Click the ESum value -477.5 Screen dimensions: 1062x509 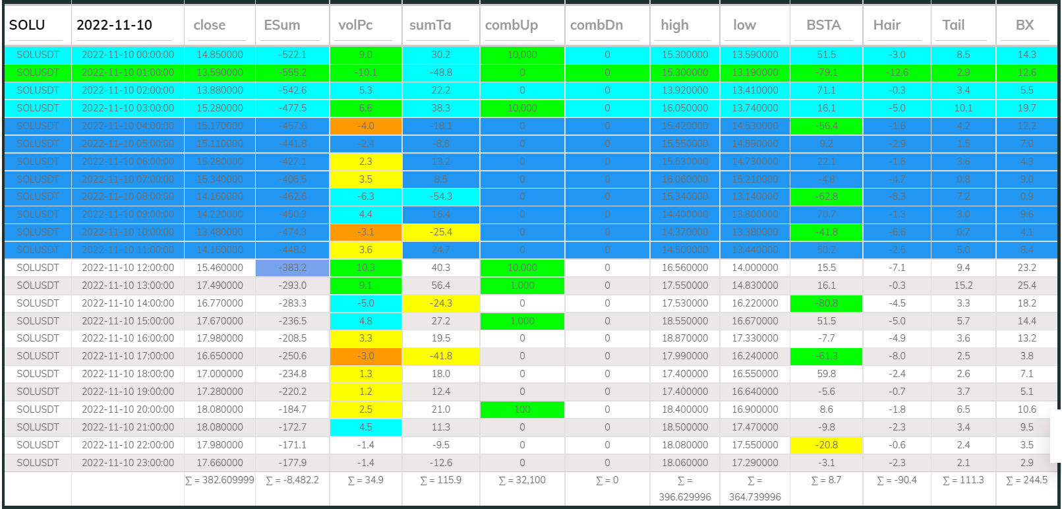(x=293, y=108)
